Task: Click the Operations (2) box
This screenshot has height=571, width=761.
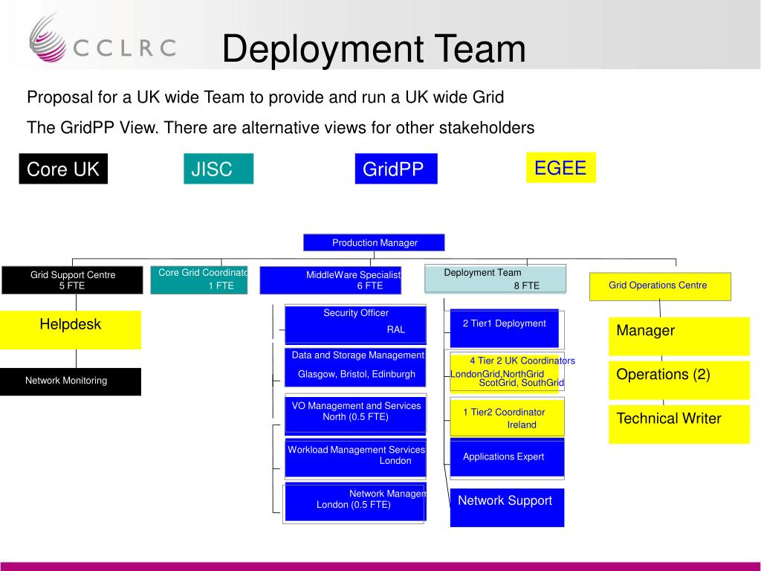Action: pos(679,380)
